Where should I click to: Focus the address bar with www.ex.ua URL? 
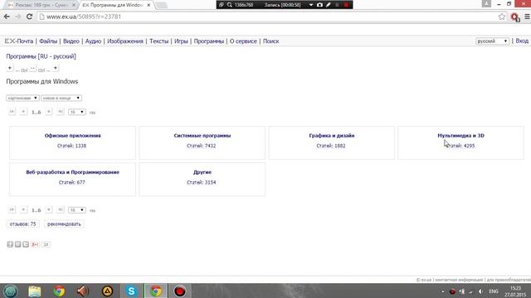pos(267,17)
